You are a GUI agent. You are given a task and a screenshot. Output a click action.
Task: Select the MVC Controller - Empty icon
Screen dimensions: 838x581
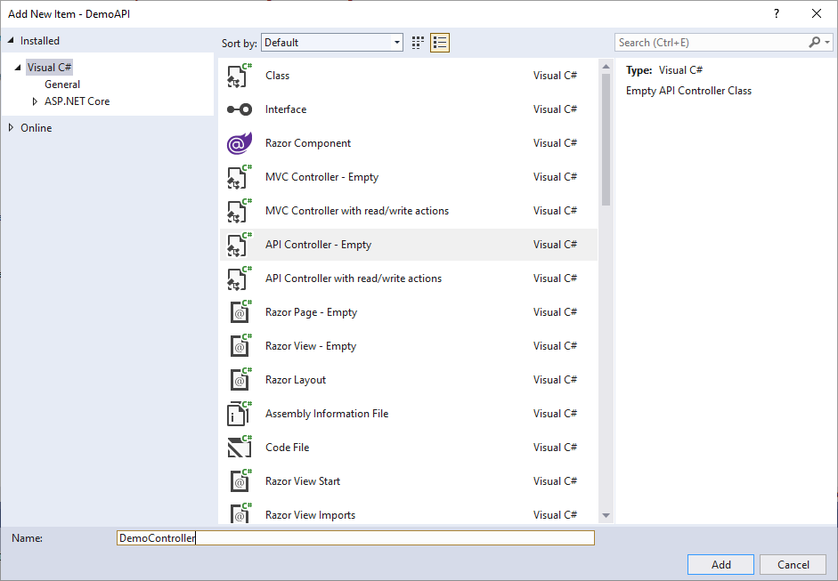[x=239, y=177]
